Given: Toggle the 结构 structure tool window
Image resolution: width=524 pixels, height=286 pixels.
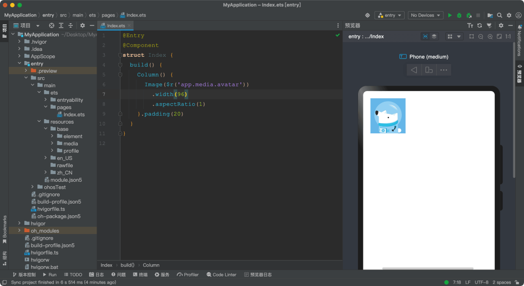Looking at the screenshot, I should 4,258.
